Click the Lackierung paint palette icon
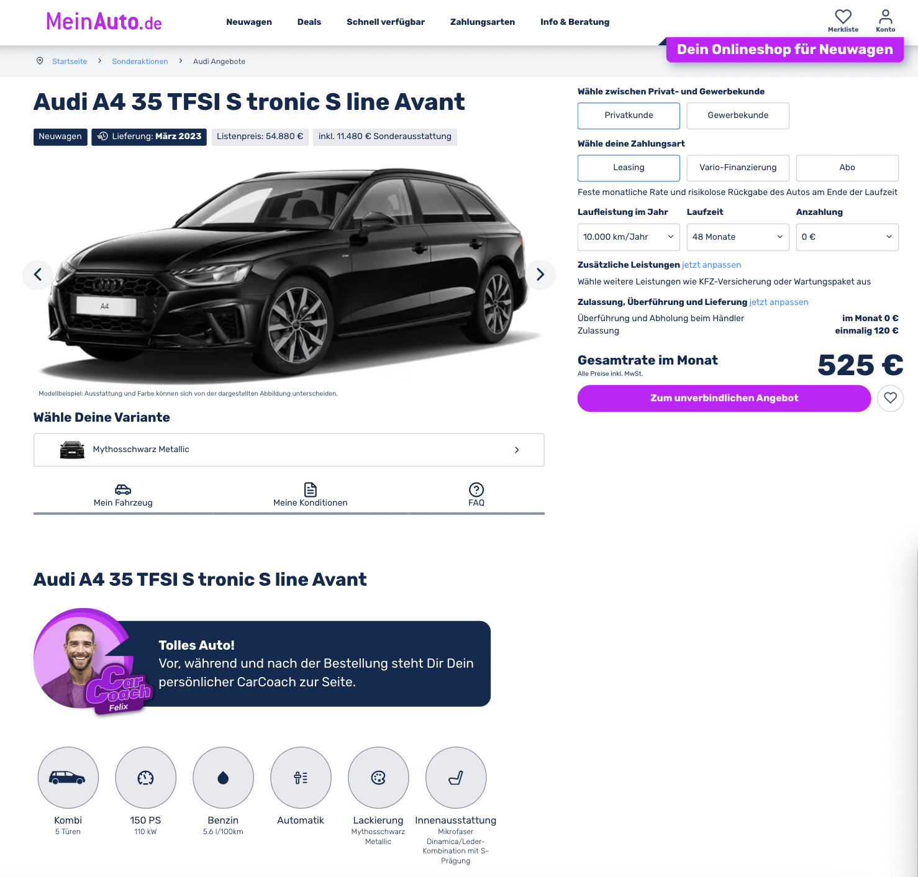Viewport: 918px width, 877px height. pos(378,778)
